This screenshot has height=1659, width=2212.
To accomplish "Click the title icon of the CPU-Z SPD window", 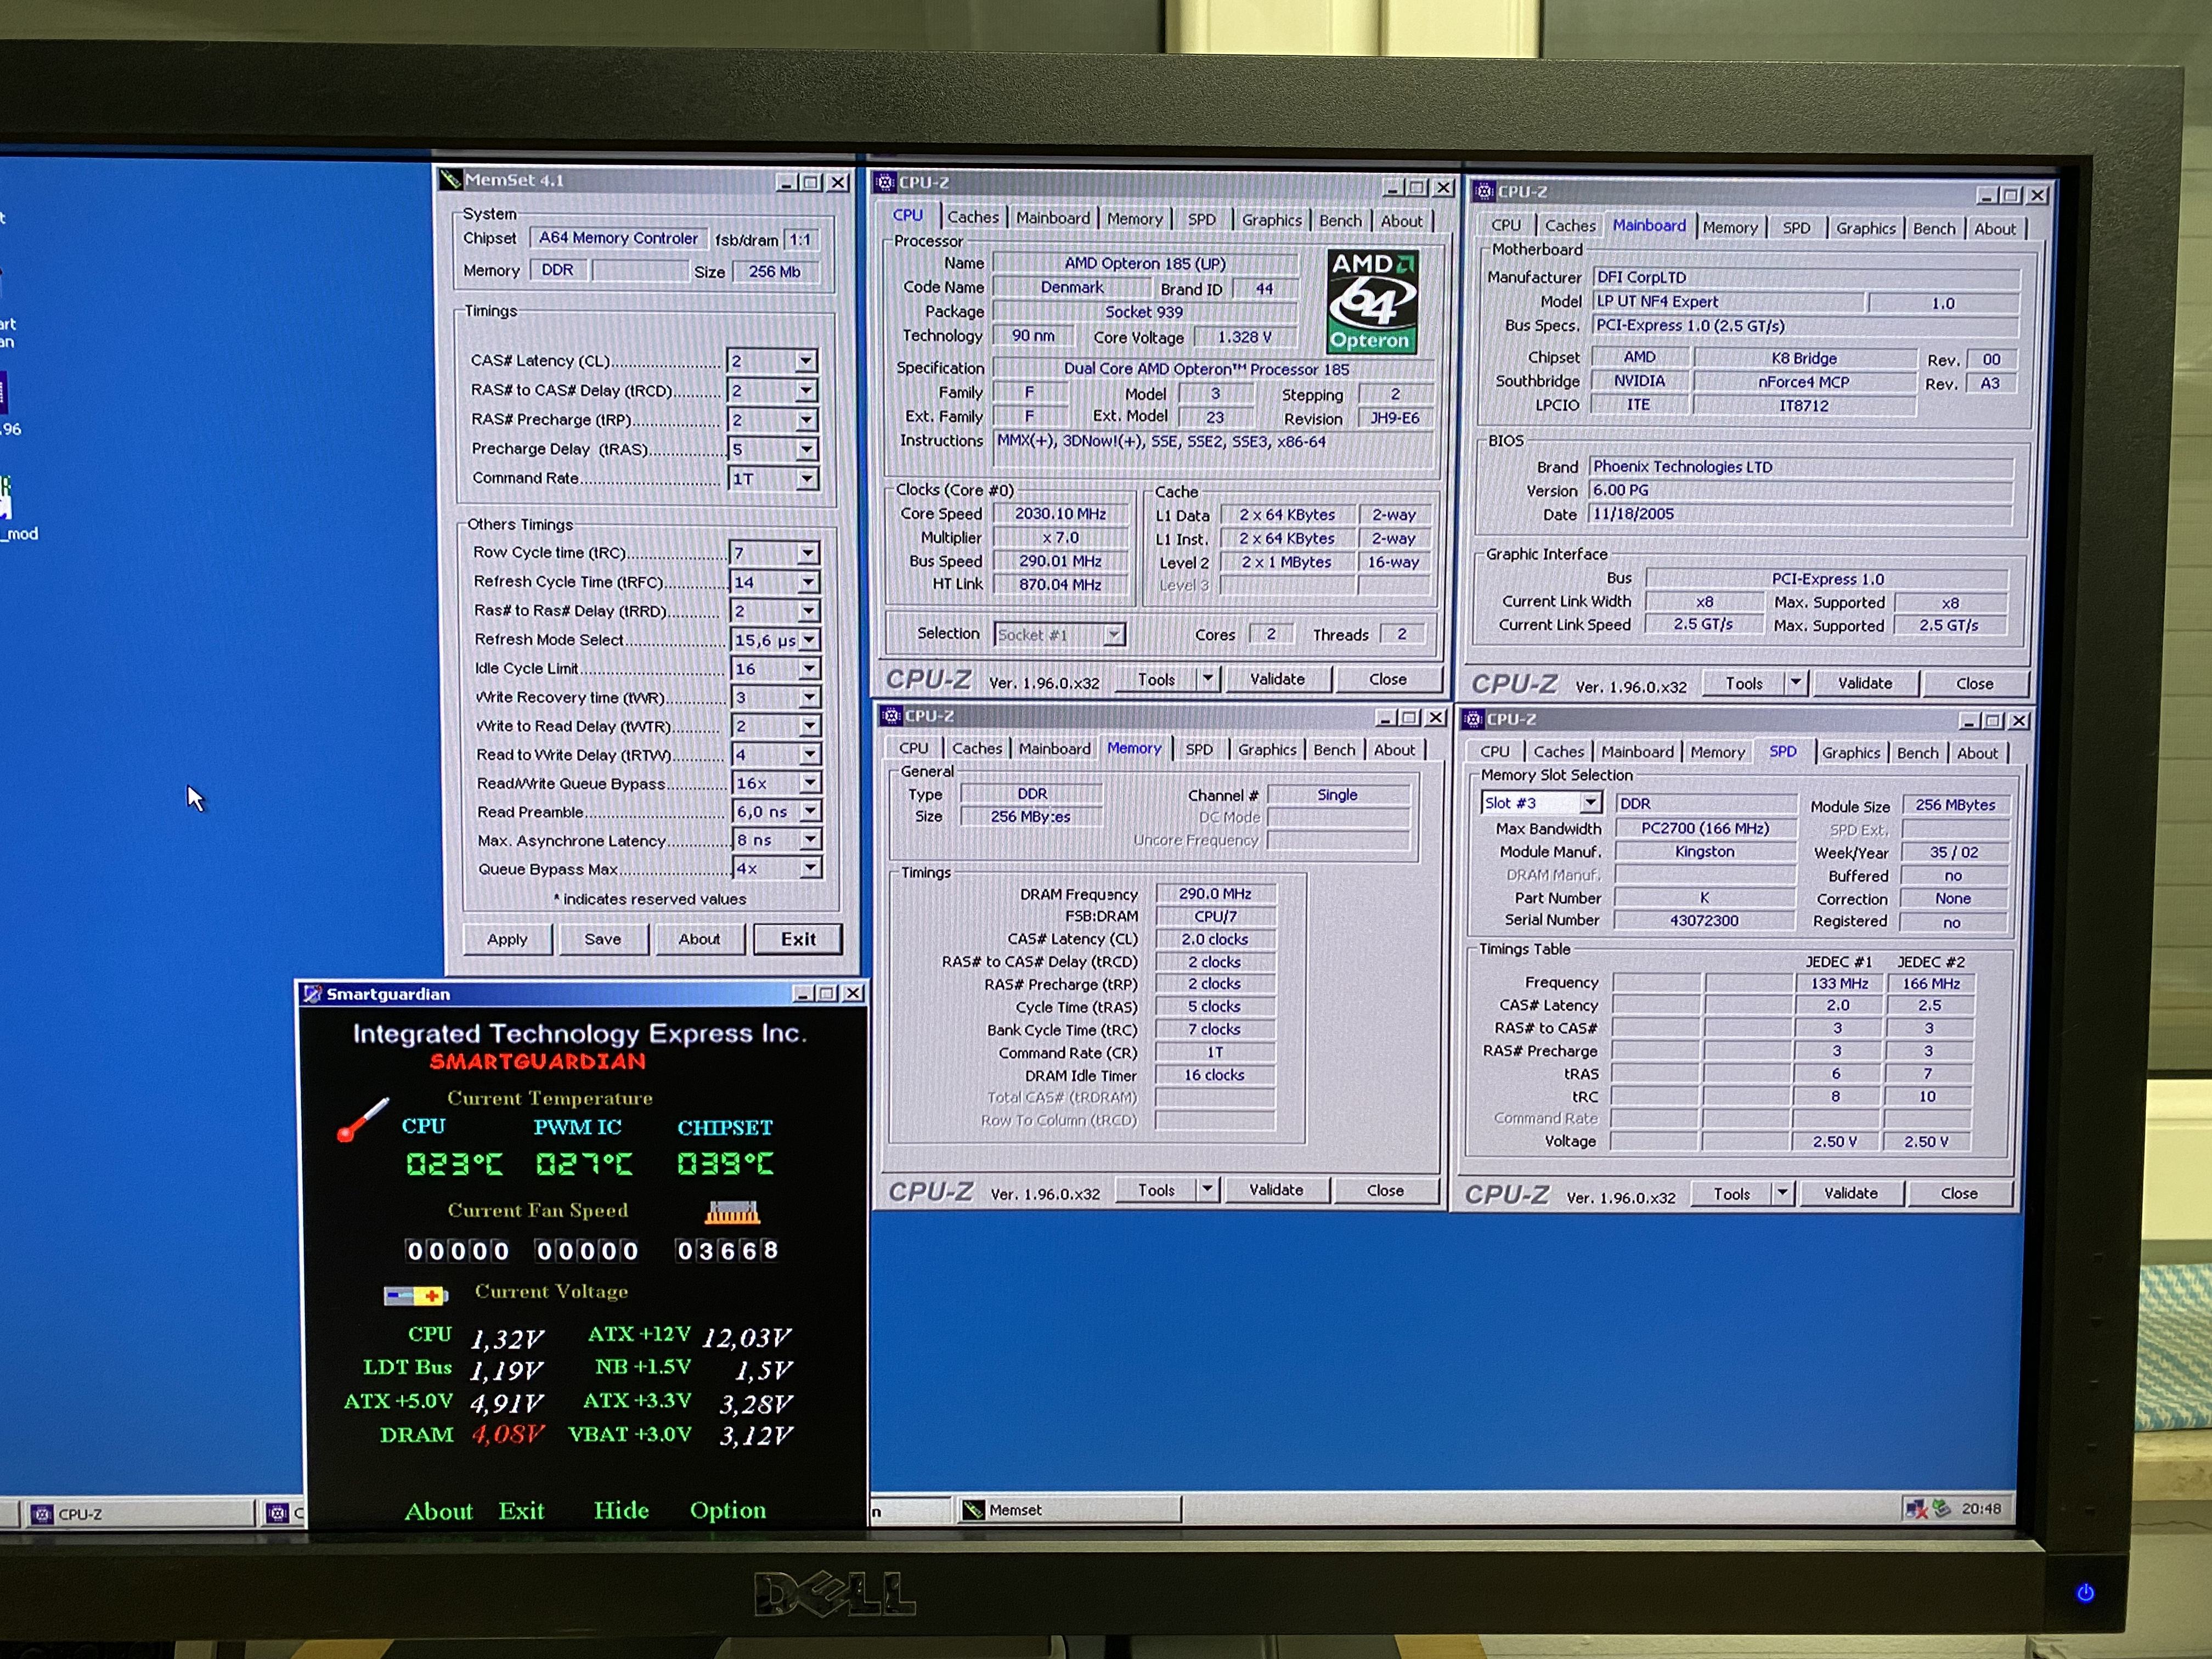I will 1473,719.
